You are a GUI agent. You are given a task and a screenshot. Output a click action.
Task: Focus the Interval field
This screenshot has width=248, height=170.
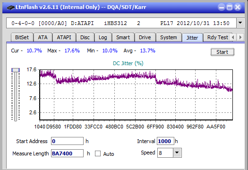pos(165,141)
